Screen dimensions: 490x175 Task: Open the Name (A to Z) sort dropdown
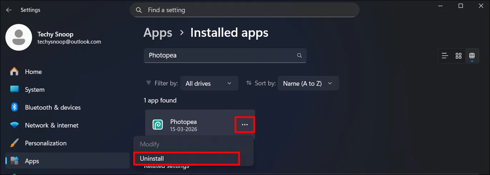pyautogui.click(x=308, y=83)
